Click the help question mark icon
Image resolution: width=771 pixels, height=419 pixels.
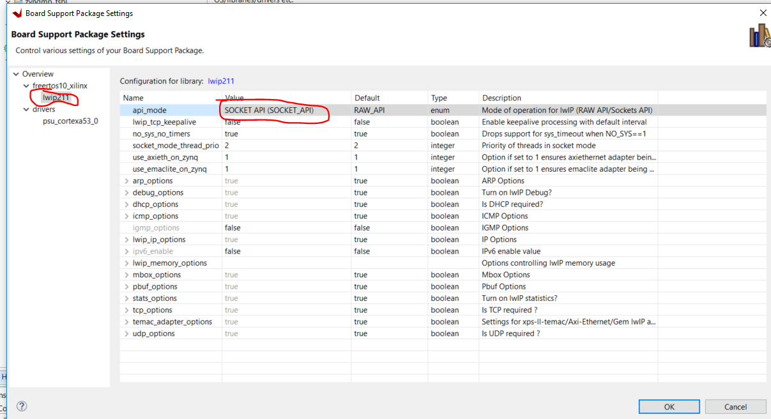click(x=21, y=406)
